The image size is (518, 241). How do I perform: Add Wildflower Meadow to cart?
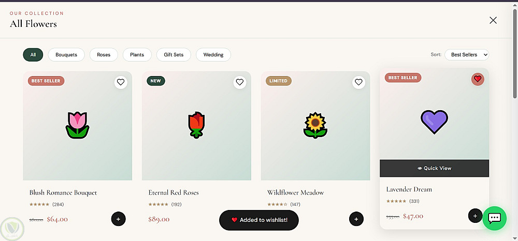356,219
